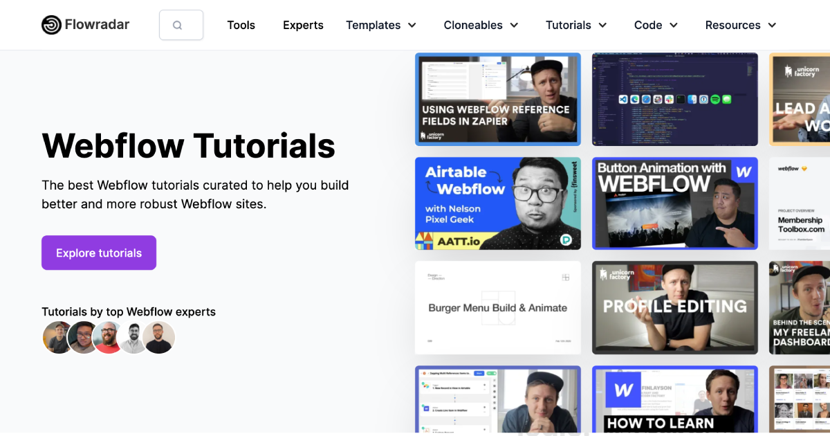
Task: Click the rightmost expert avatar
Action: [158, 337]
